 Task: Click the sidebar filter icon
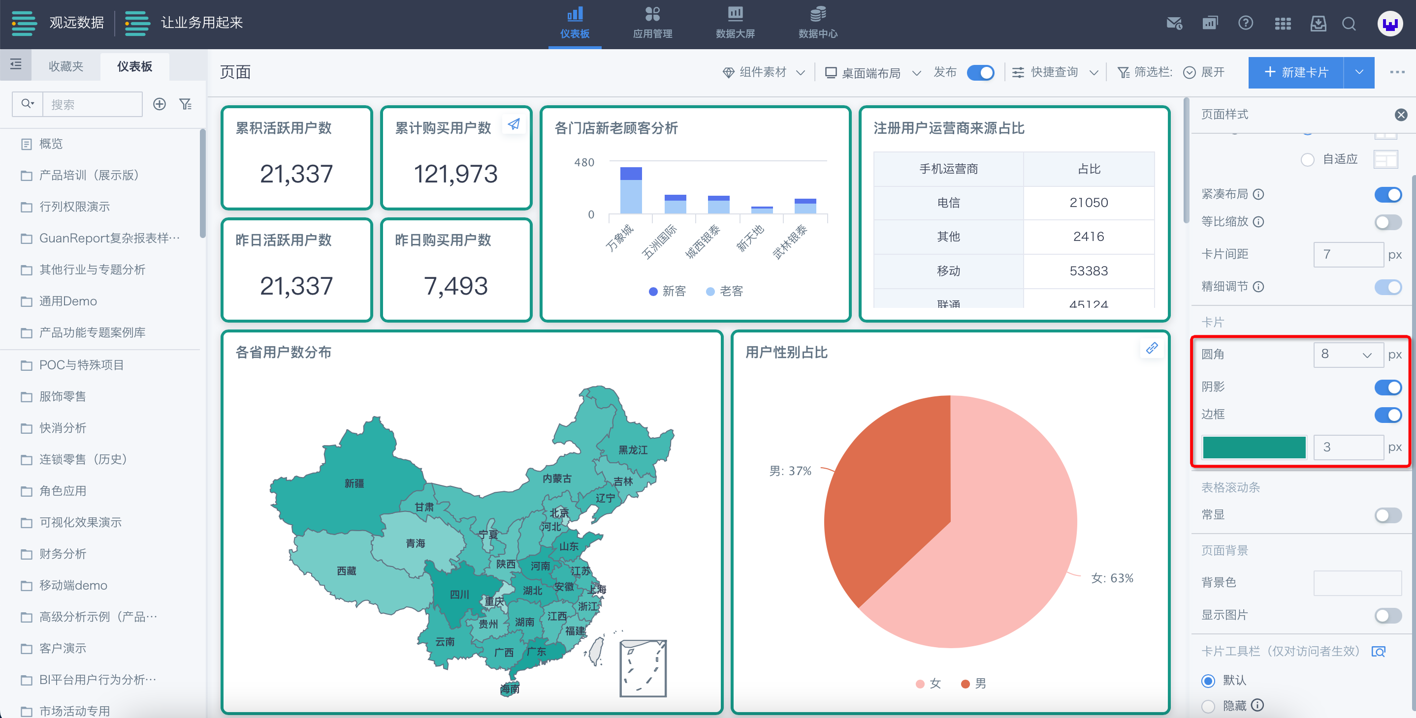[186, 104]
